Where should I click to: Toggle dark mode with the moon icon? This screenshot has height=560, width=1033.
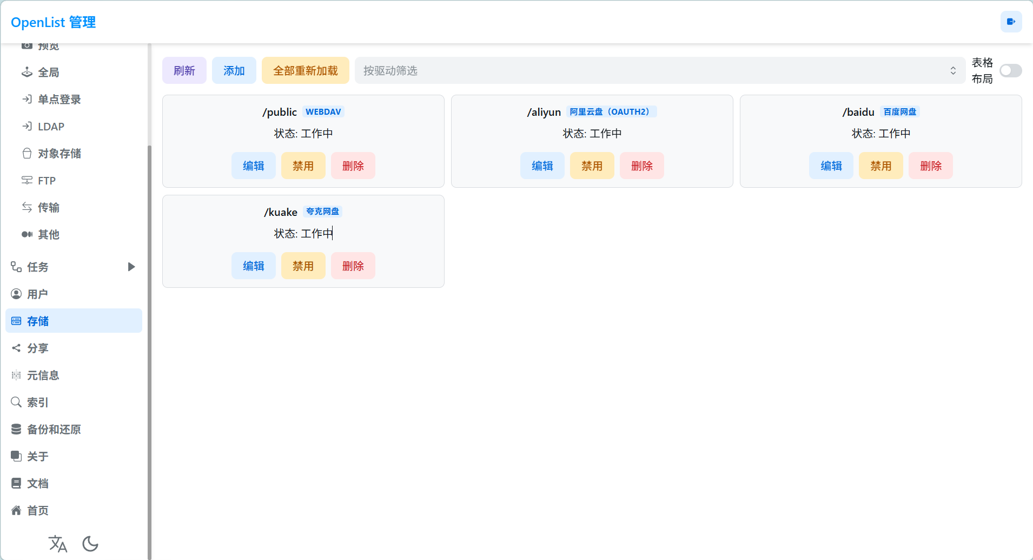[x=90, y=544]
